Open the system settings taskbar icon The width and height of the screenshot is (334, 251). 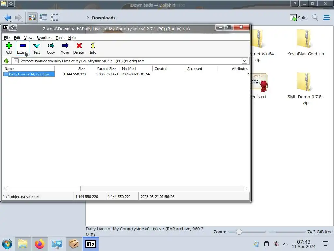56,244
